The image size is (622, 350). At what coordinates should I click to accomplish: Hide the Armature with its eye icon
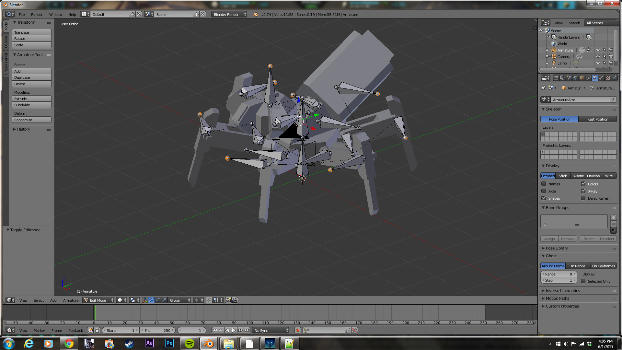[x=598, y=50]
